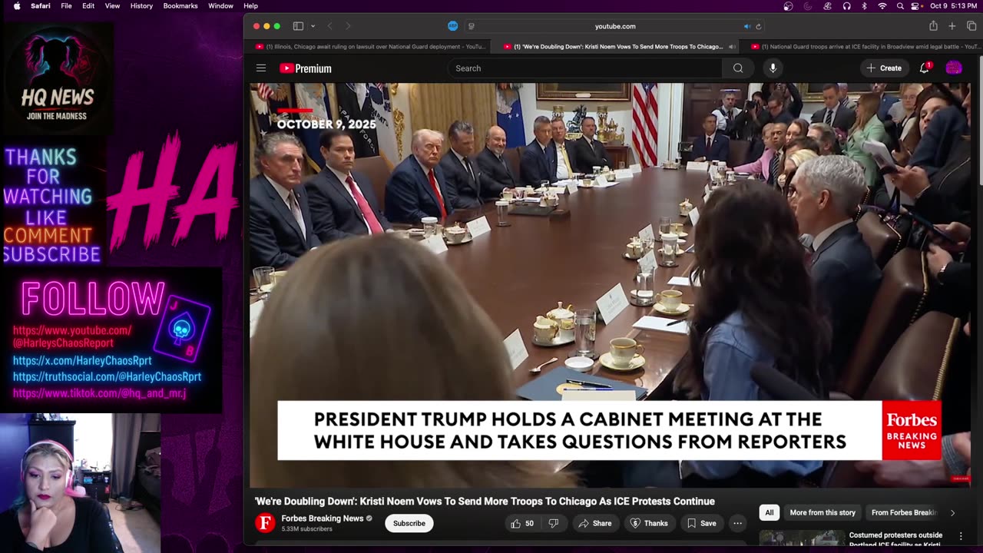Open options menu for Costumed protesters video

(961, 536)
